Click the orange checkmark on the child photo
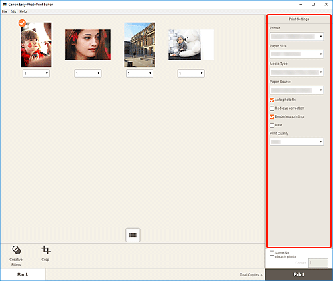This screenshot has width=333, height=281. tap(22, 23)
